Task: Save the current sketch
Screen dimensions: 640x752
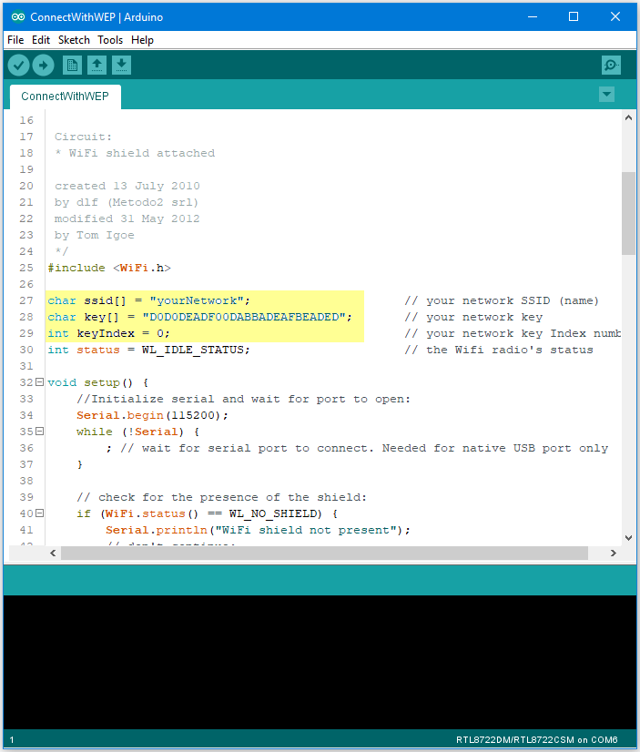Action: (x=121, y=65)
